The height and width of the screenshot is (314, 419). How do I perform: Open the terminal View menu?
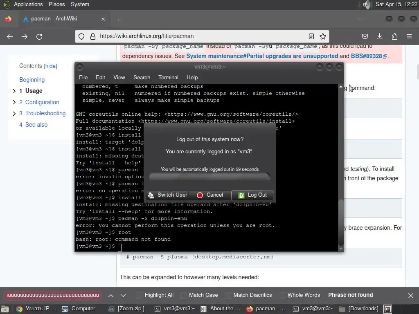point(119,77)
